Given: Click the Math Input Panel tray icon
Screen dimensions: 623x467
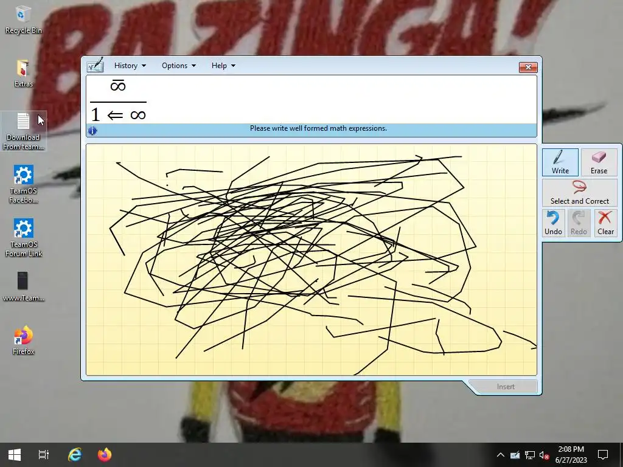Looking at the screenshot, I should pos(515,455).
